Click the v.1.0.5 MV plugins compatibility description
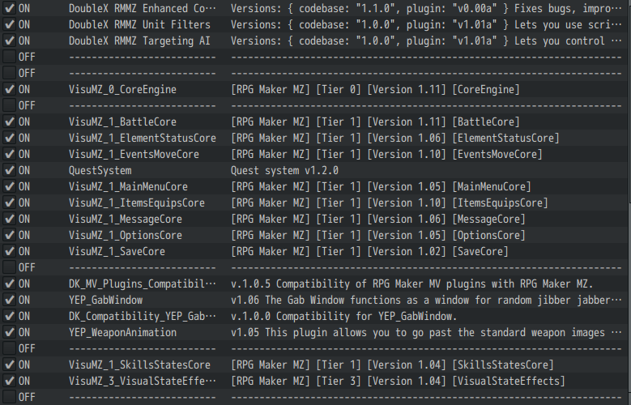 pos(412,283)
